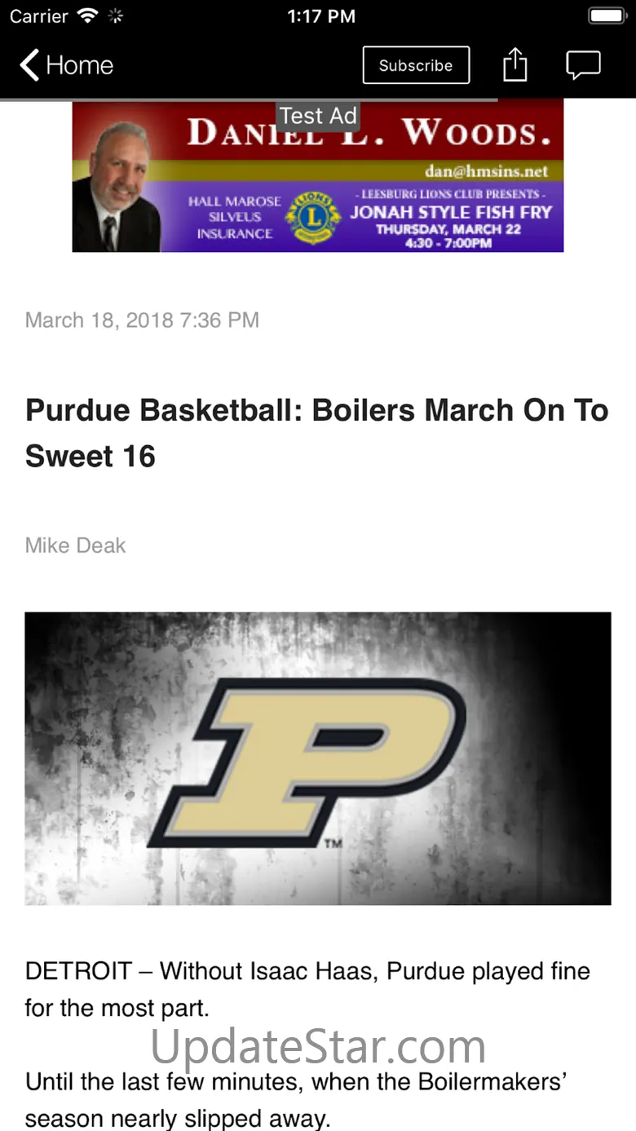
Task: Tap Hall Marose Silveus Insurance text
Action: [x=234, y=217]
